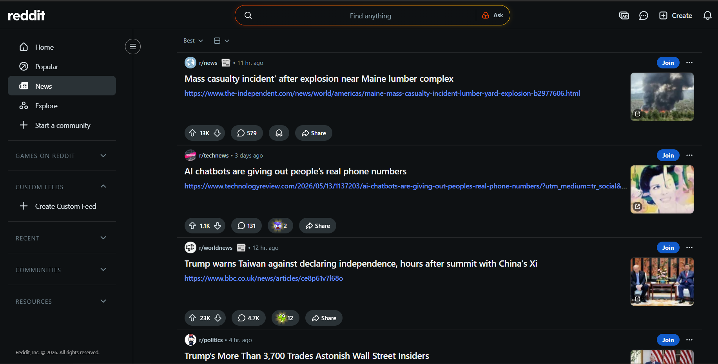The height and width of the screenshot is (364, 718).
Task: Open the feed view layout dropdown
Action: point(221,41)
